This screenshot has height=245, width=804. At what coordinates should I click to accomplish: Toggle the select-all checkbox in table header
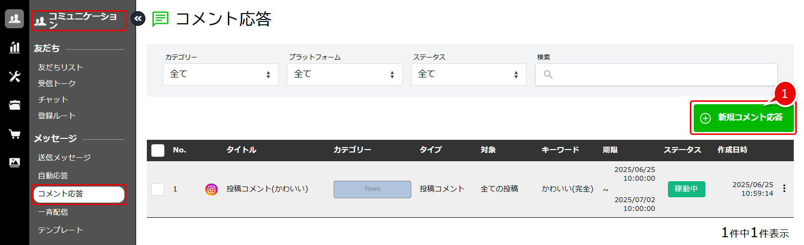point(158,150)
